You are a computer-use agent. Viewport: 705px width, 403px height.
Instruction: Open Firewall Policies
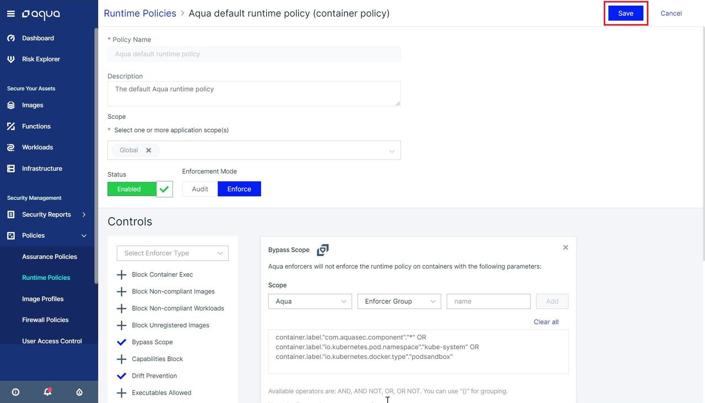[x=45, y=320]
